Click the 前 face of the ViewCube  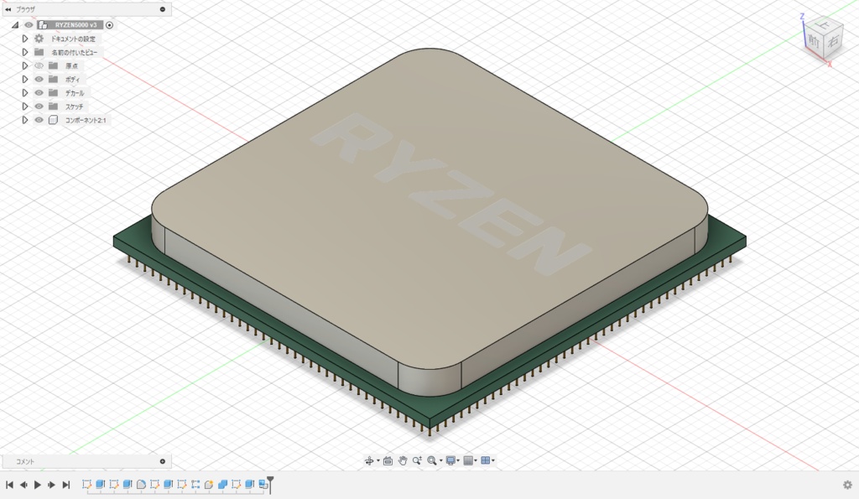[814, 41]
